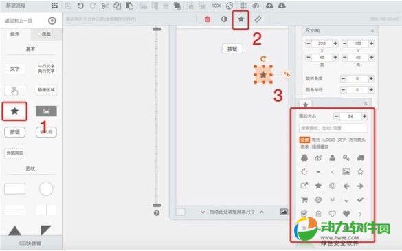Add the 链接区域 component
This screenshot has width=402, height=251.
coord(46,90)
